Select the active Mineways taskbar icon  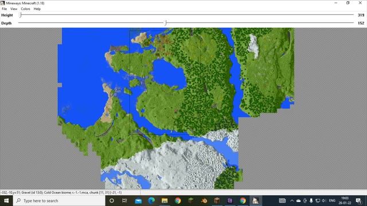tap(256, 201)
